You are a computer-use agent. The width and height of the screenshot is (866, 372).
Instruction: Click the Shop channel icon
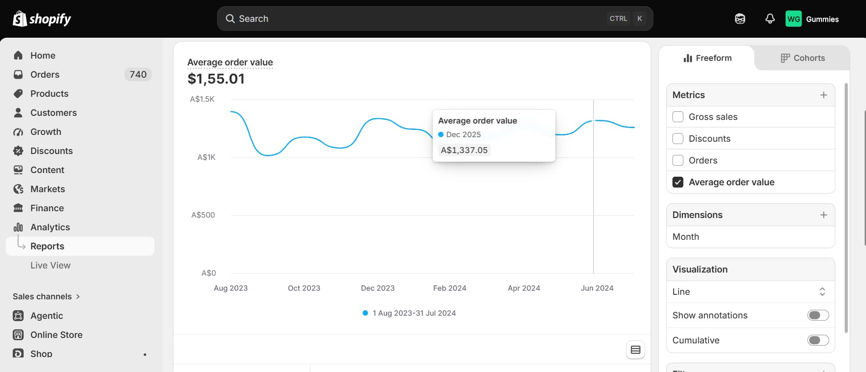coord(18,353)
